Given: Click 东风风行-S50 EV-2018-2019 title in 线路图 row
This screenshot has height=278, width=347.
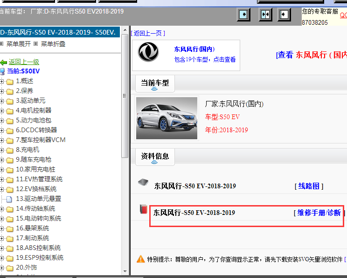Looking at the screenshot, I should [x=195, y=186].
